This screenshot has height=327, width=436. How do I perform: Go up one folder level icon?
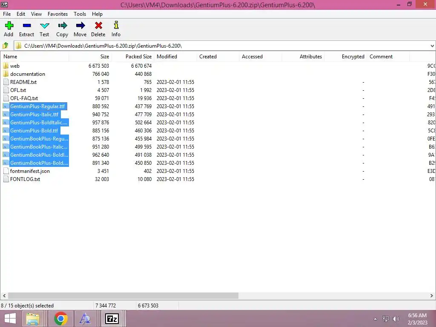[6, 46]
